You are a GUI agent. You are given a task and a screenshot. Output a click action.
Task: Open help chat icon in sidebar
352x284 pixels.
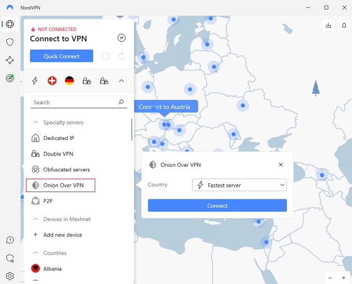(x=10, y=240)
